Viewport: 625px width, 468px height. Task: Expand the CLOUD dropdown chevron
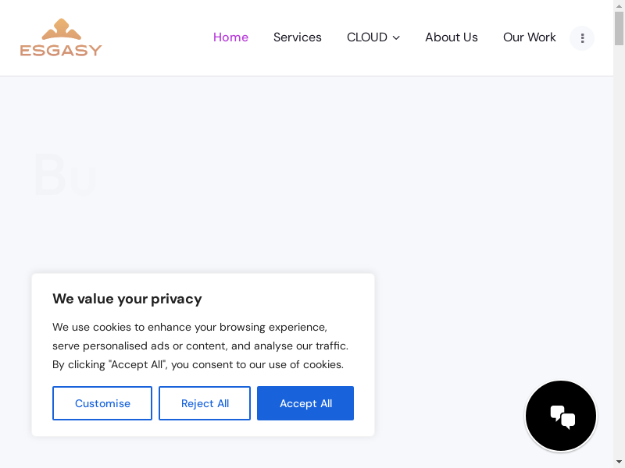pos(396,37)
